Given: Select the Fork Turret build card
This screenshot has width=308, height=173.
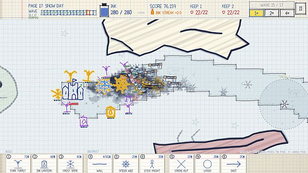Looking at the screenshot, I should tap(18, 164).
